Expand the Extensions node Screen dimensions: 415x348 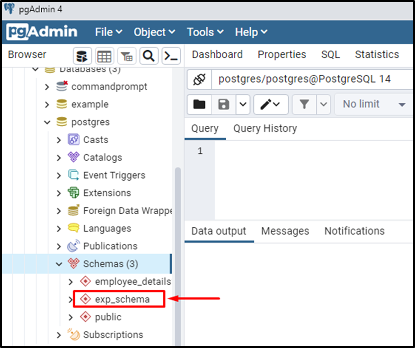point(59,193)
